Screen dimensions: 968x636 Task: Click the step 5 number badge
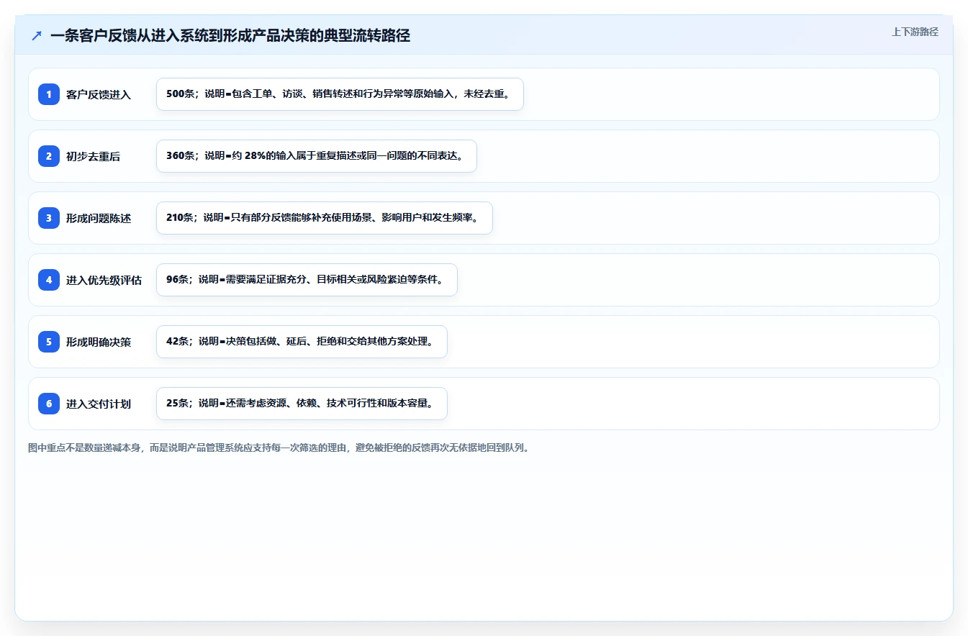pos(49,342)
